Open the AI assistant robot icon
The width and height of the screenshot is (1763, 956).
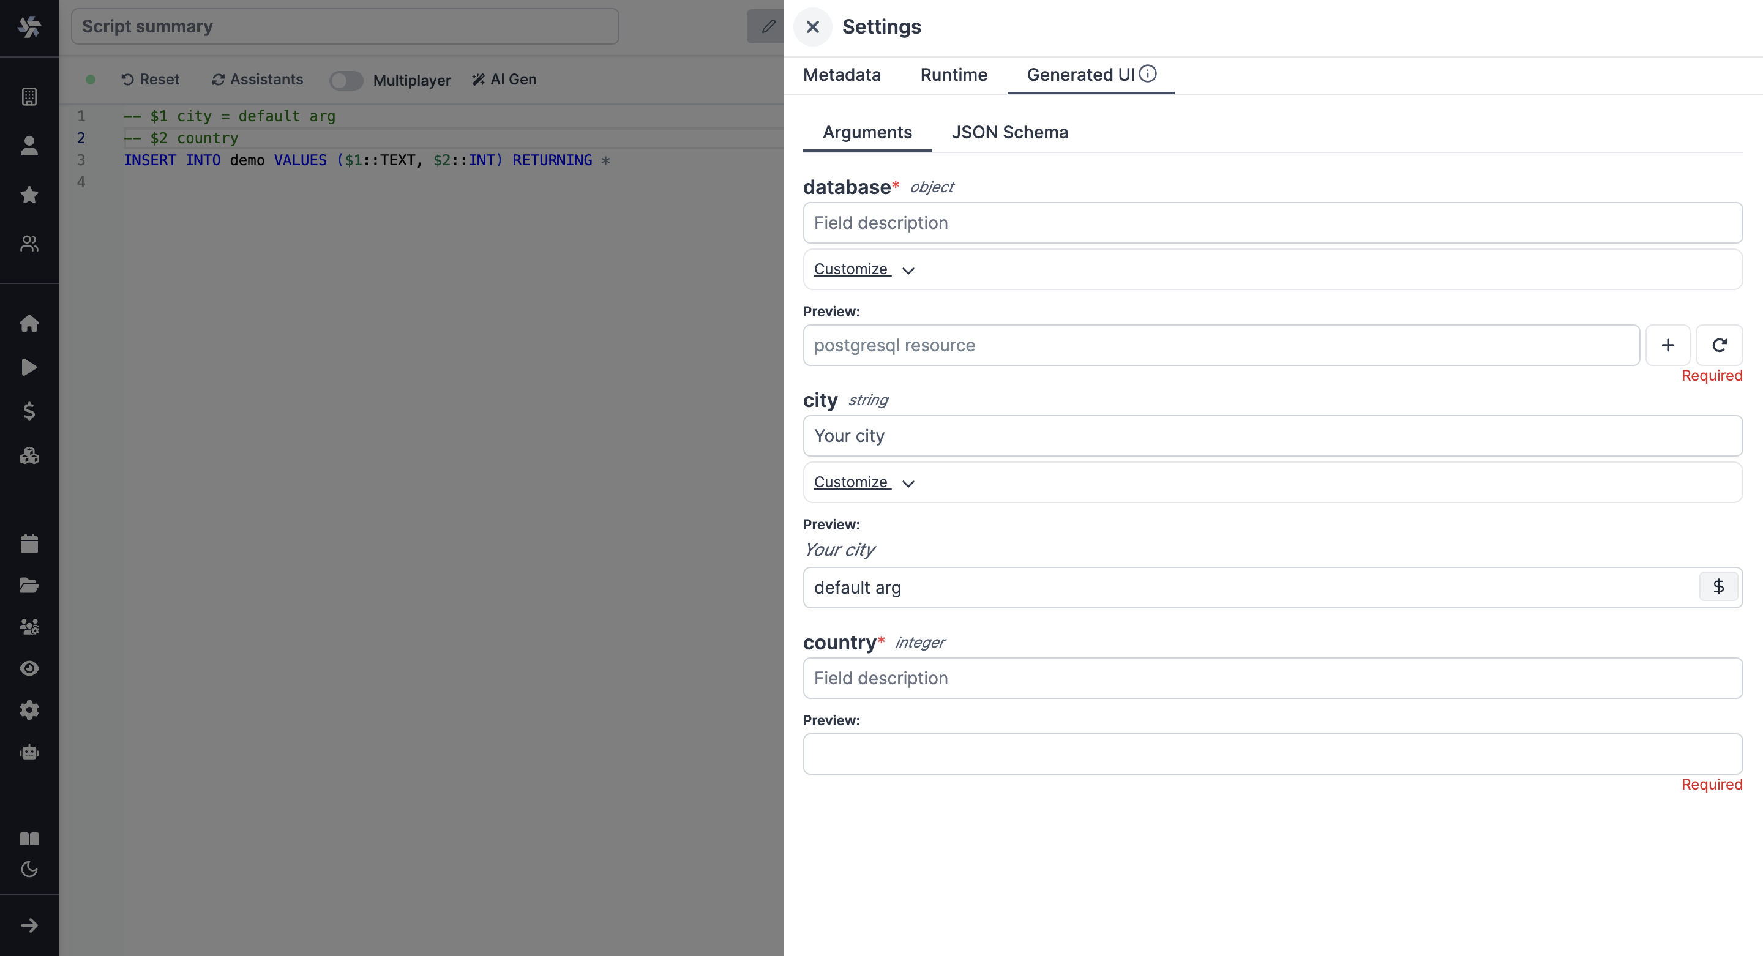tap(29, 752)
